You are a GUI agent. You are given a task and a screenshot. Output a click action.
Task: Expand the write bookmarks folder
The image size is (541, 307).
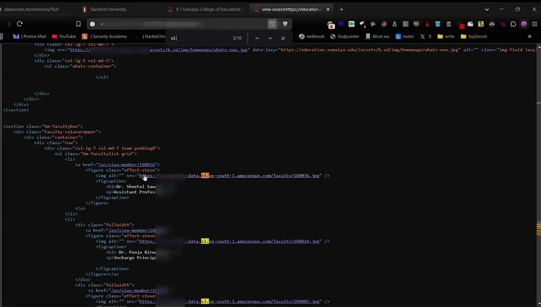tap(446, 36)
